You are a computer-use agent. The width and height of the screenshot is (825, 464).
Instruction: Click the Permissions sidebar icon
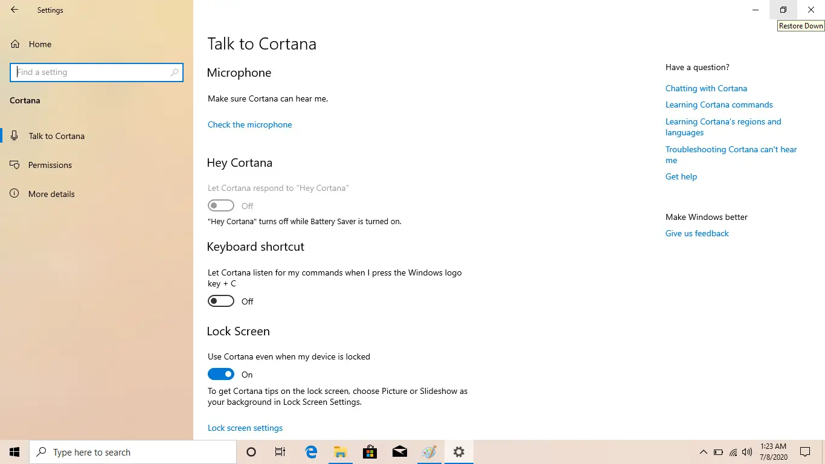[14, 164]
